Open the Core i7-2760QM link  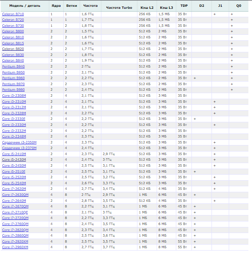click(x=15, y=224)
